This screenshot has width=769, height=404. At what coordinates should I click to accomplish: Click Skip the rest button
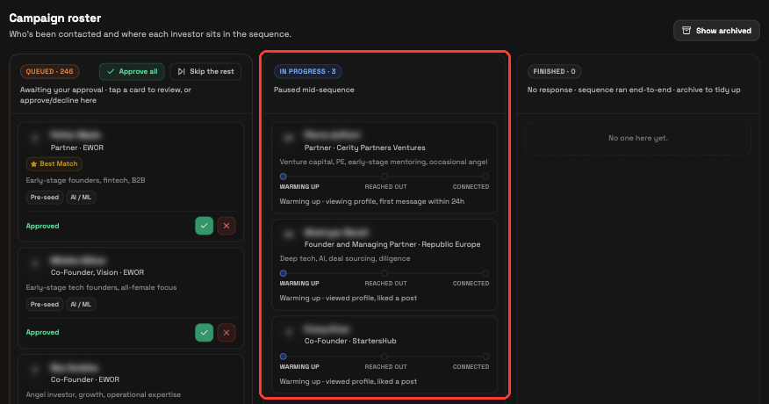pos(205,72)
